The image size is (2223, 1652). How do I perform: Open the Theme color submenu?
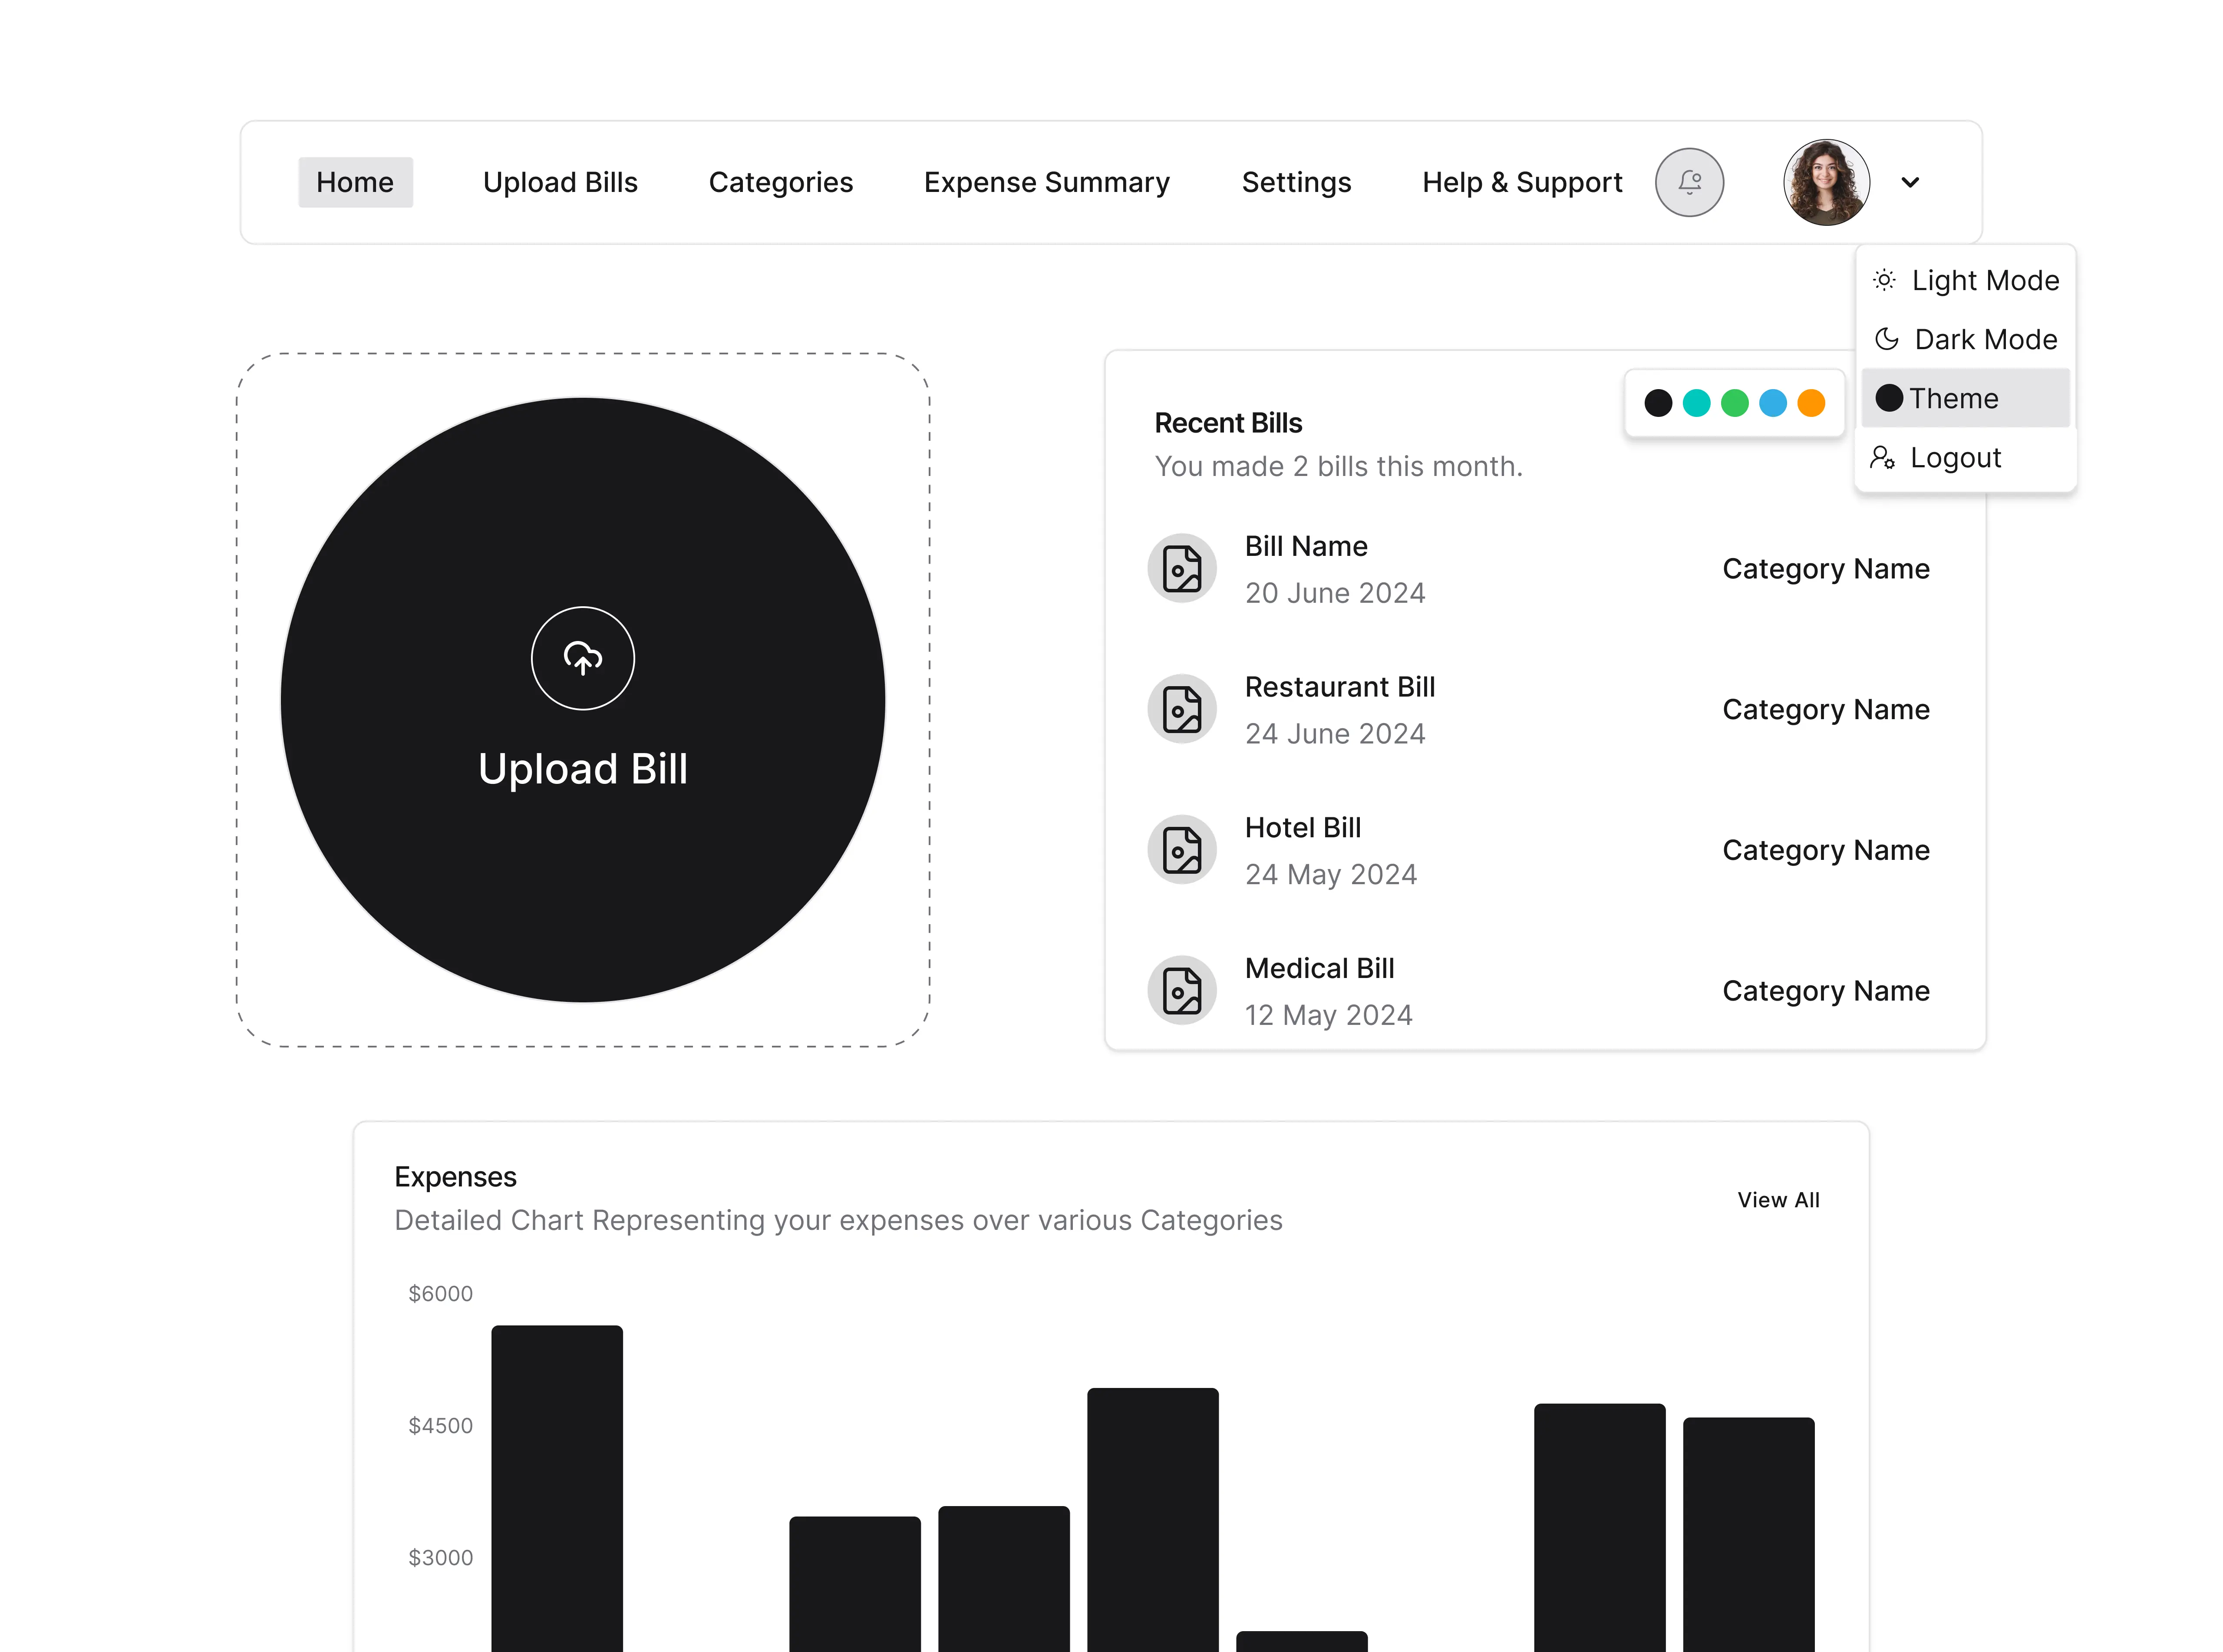pos(1952,398)
